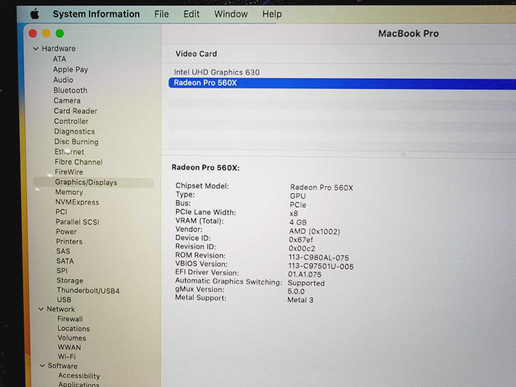
Task: Select Applications under Software
Action: [79, 384]
